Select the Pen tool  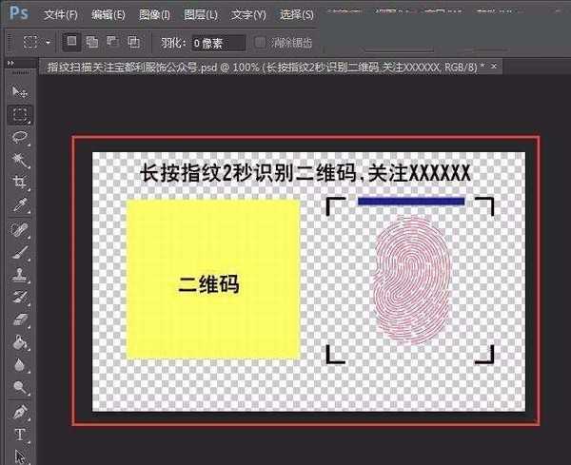click(x=19, y=413)
